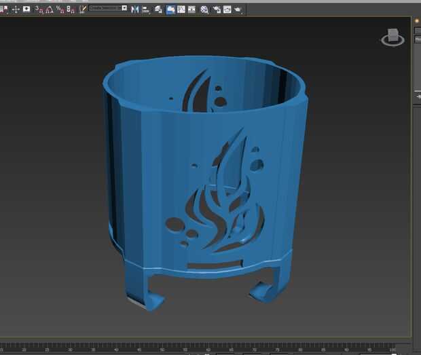Open the Layer Manager icon
Screen dimensions: 421x355
158,9
